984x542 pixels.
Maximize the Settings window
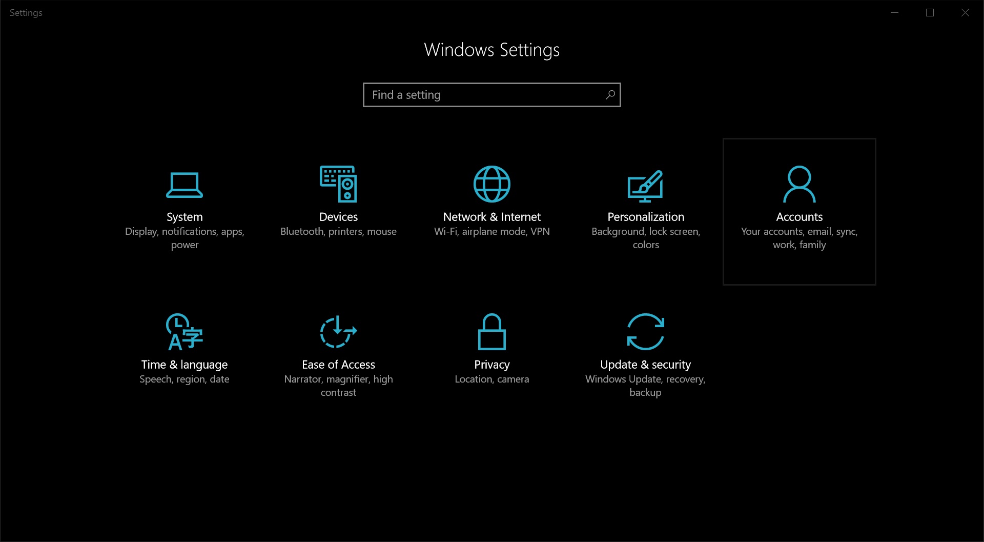pyautogui.click(x=930, y=12)
